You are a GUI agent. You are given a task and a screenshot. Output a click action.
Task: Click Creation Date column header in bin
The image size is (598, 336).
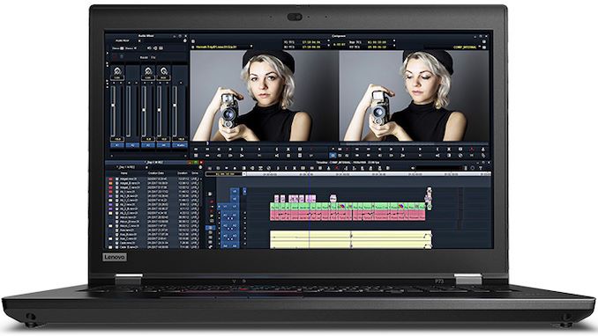[x=156, y=173]
